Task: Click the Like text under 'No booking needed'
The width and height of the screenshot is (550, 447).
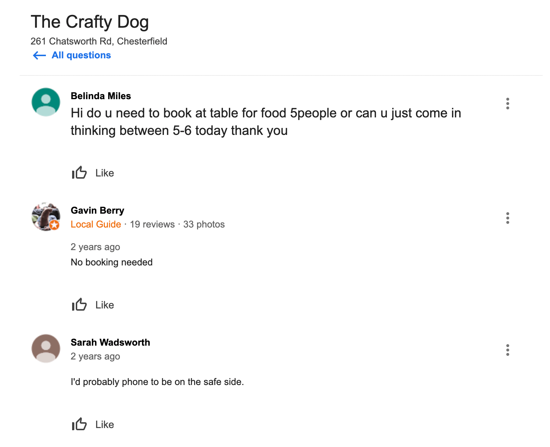Action: [105, 305]
